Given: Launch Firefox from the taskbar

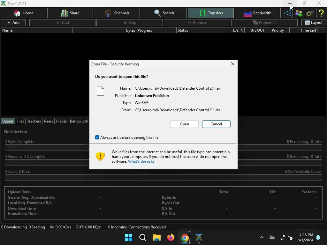Looking at the screenshot, I should [171, 237].
